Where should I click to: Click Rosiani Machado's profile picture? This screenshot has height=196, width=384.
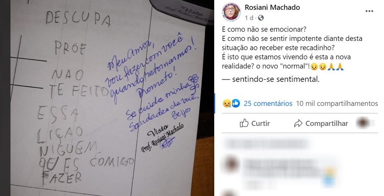click(x=231, y=12)
